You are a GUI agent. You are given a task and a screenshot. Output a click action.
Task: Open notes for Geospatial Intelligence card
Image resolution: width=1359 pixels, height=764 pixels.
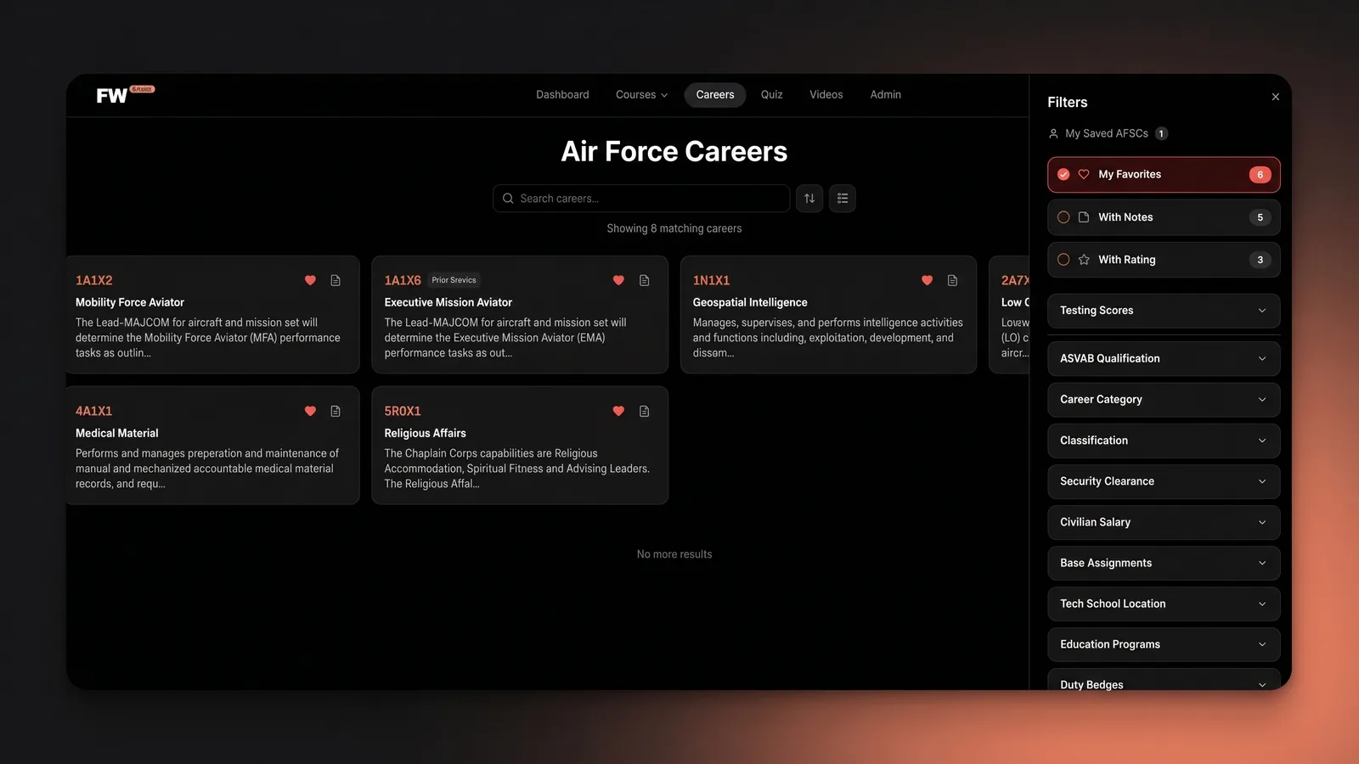pyautogui.click(x=953, y=280)
